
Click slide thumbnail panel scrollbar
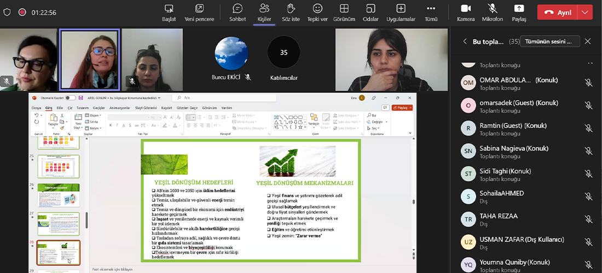pos(87,220)
